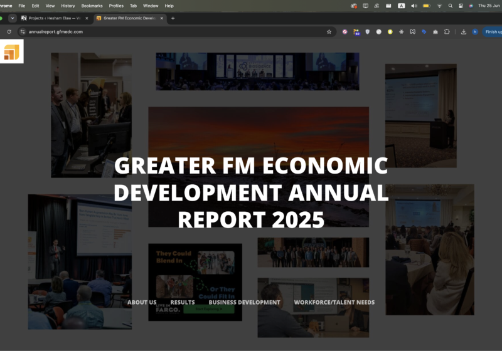The width and height of the screenshot is (502, 351).
Task: Click the Finish update button
Action: tap(493, 31)
